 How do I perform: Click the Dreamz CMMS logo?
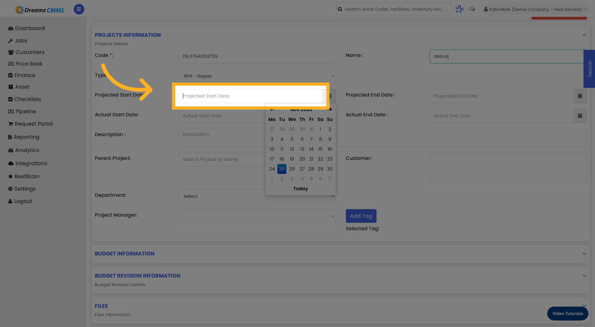point(39,10)
